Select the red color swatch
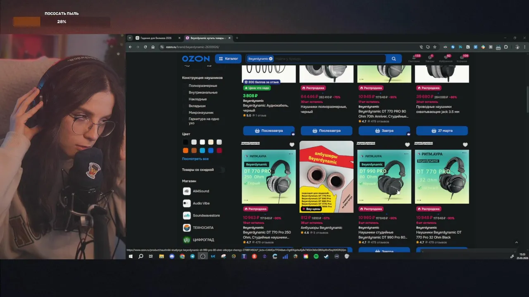Viewport: 529px width, 297px height. click(219, 151)
